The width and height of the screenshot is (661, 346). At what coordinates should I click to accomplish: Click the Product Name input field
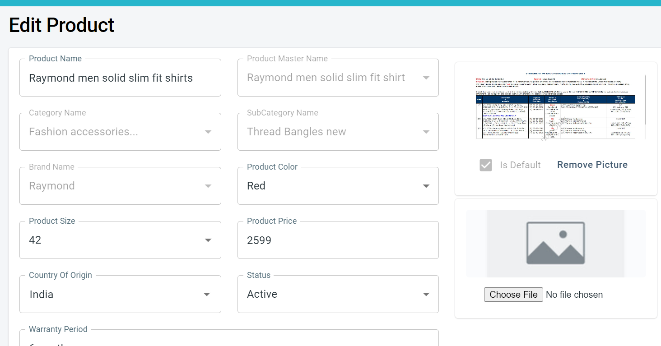point(120,78)
